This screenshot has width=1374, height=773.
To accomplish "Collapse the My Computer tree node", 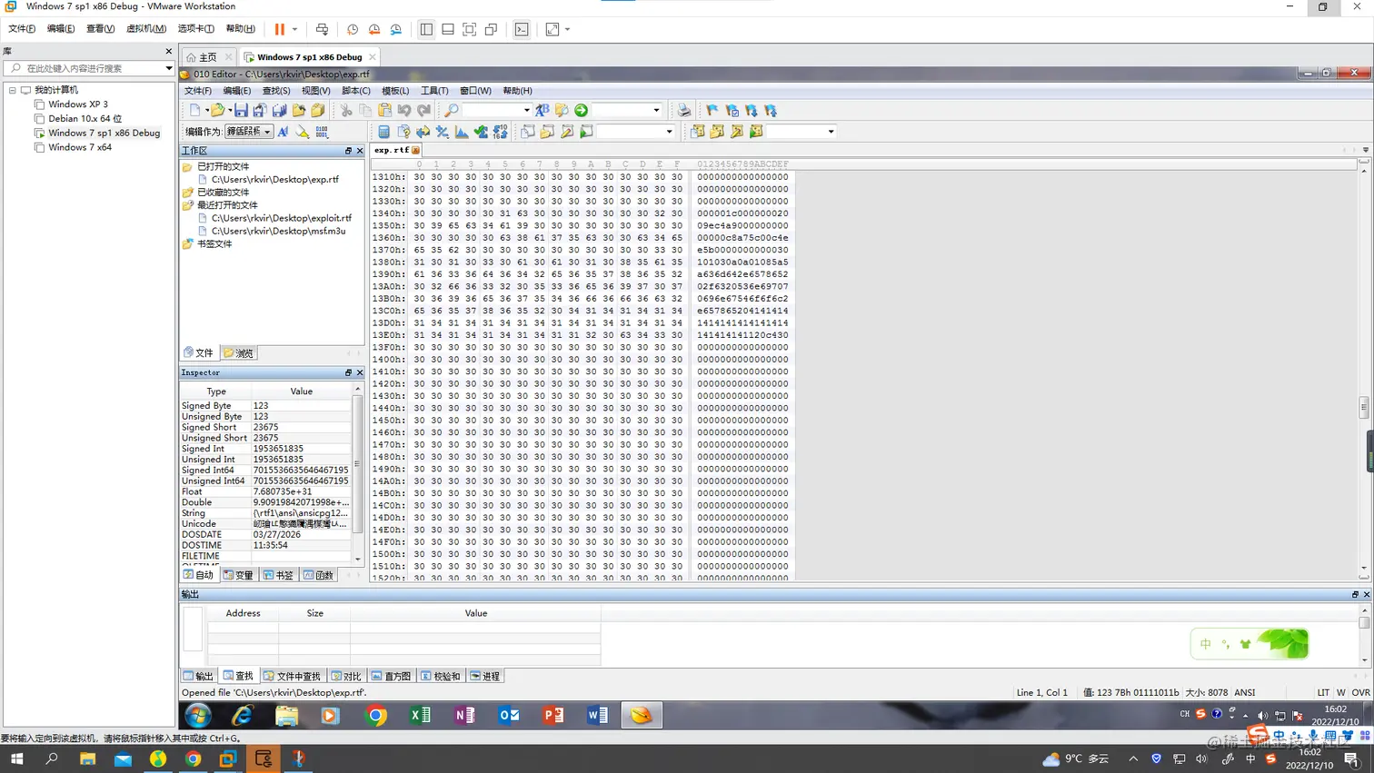I will point(13,90).
